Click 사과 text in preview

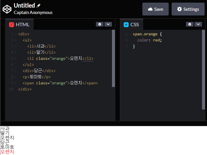click(5, 128)
